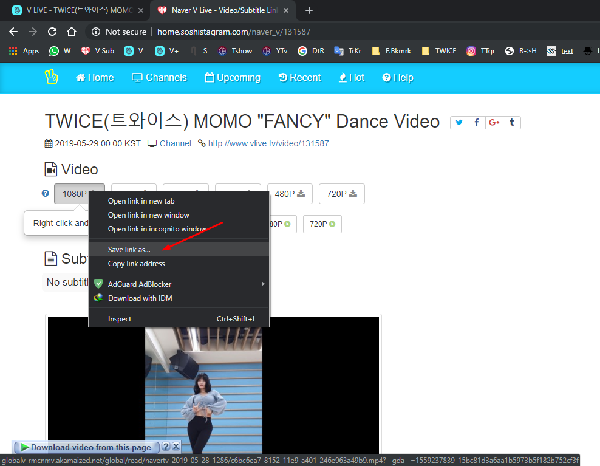Click the 480P download button
The width and height of the screenshot is (600, 466).
(290, 194)
